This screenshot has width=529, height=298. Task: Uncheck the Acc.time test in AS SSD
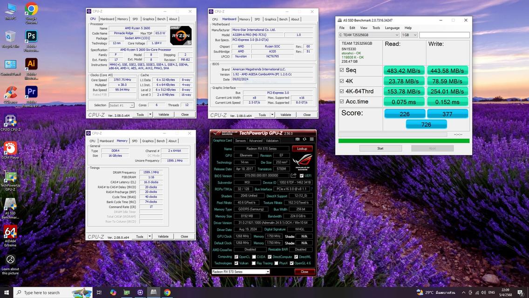coord(342,101)
